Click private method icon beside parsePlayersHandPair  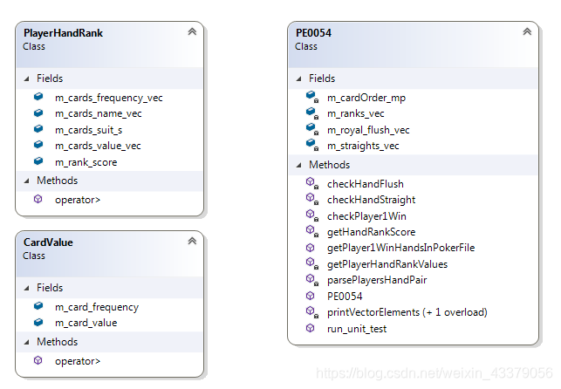point(312,279)
